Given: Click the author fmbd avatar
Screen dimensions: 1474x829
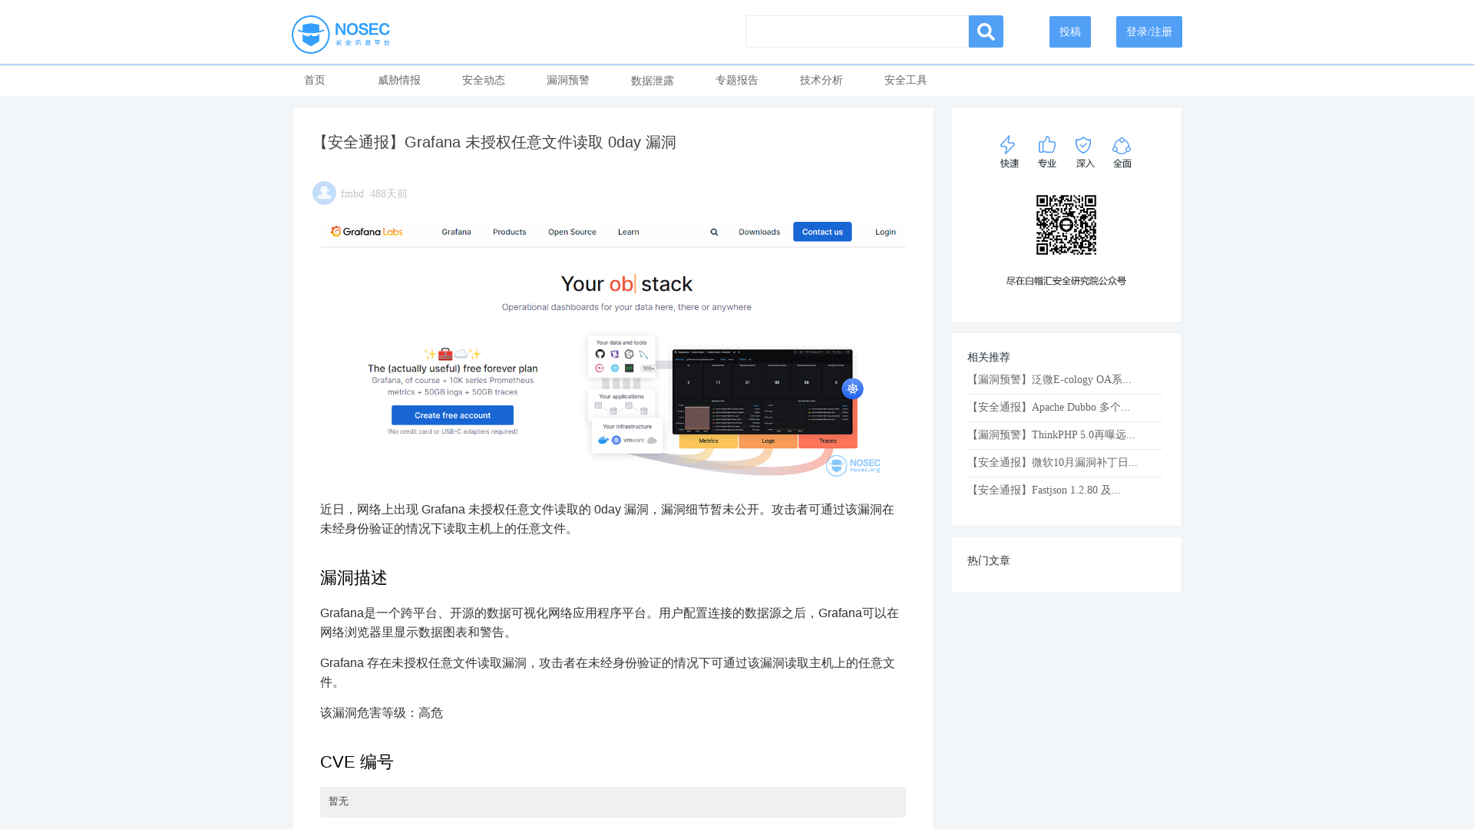Looking at the screenshot, I should coord(324,193).
